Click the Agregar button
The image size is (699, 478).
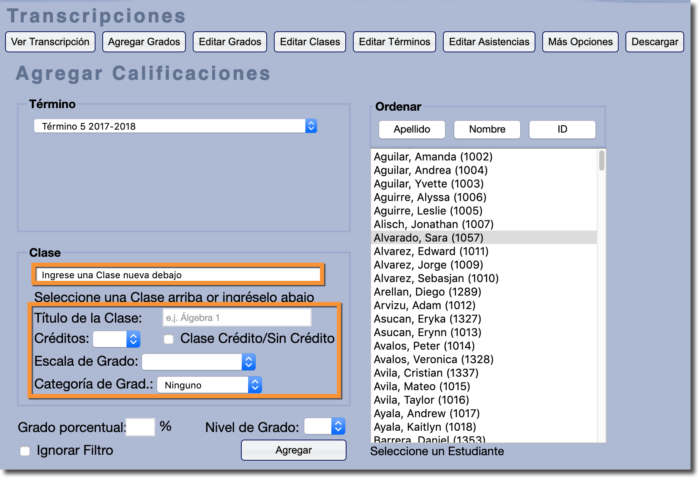293,450
